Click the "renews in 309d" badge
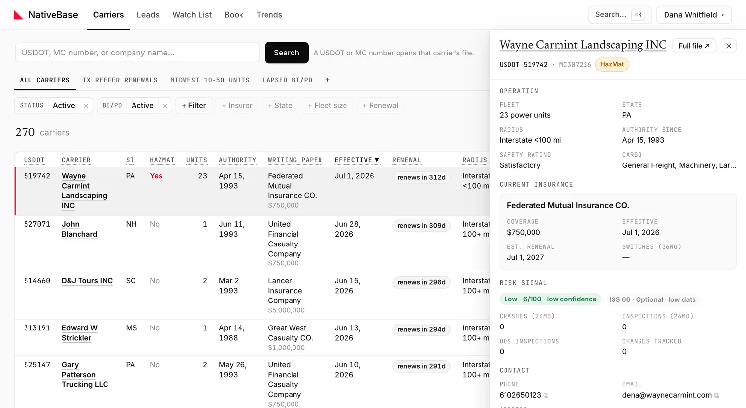Screen dimensions: 746x408 click(421, 226)
